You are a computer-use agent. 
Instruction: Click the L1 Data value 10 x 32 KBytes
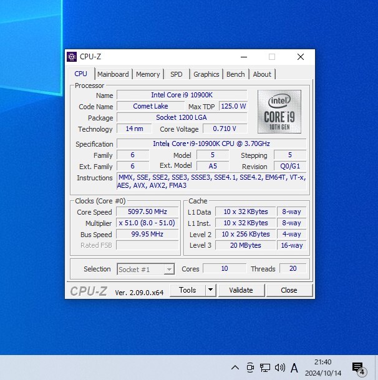(246, 212)
